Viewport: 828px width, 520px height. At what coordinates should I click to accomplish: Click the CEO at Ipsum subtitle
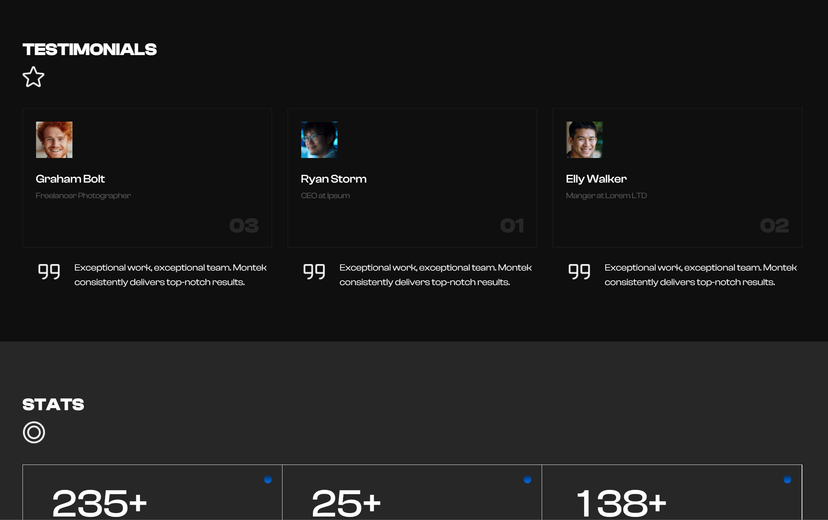[325, 196]
